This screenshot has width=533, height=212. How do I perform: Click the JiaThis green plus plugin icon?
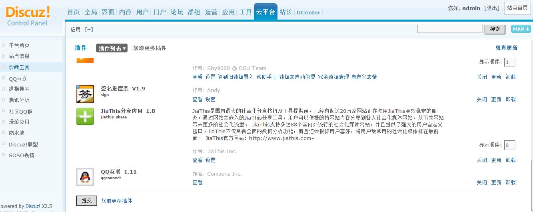click(x=85, y=116)
